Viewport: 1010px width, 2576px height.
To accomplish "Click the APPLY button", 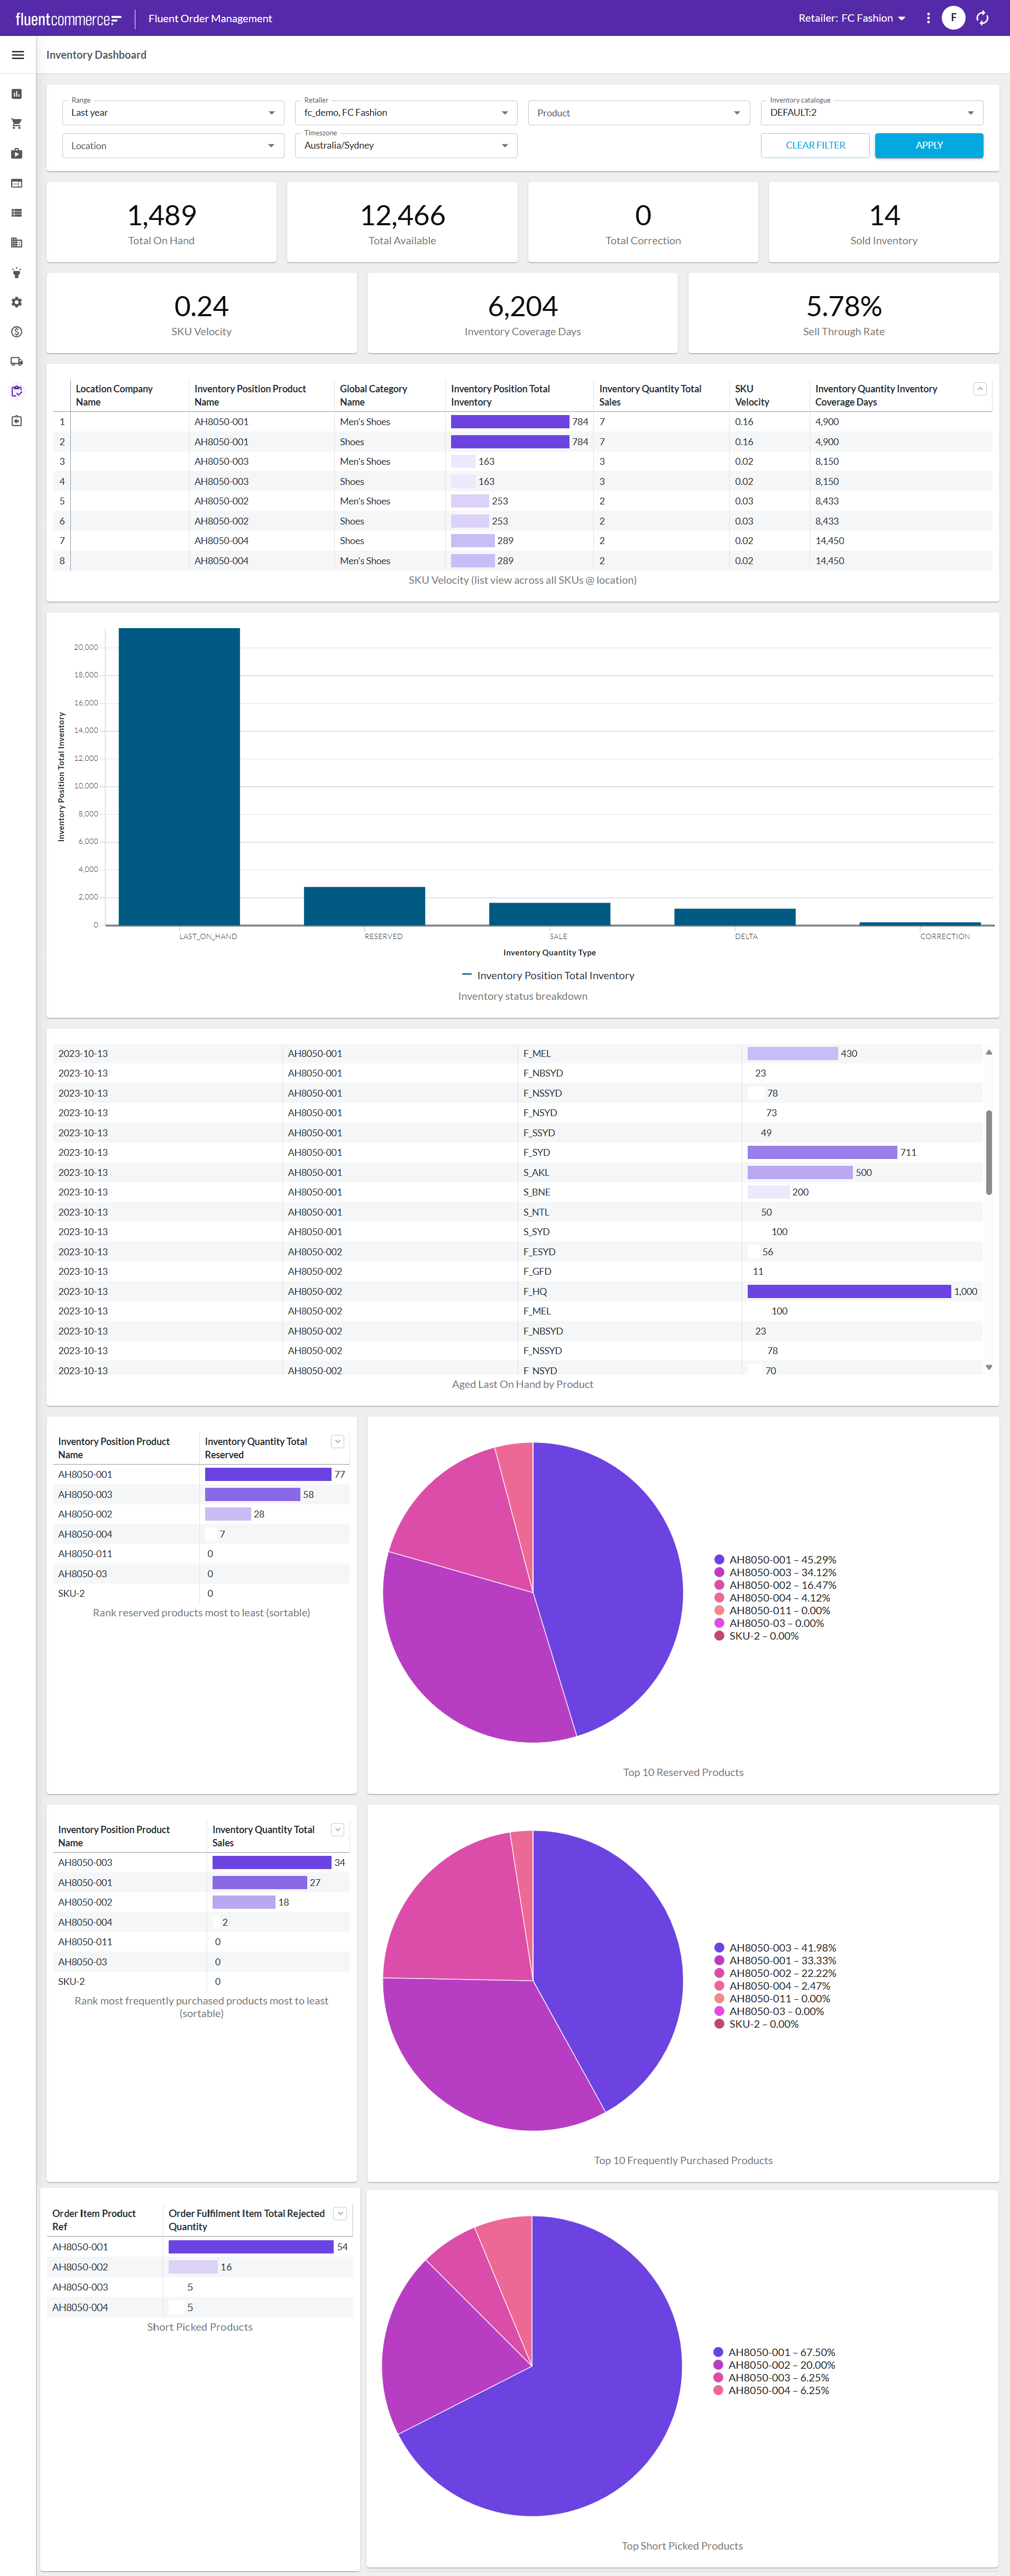I will [928, 145].
